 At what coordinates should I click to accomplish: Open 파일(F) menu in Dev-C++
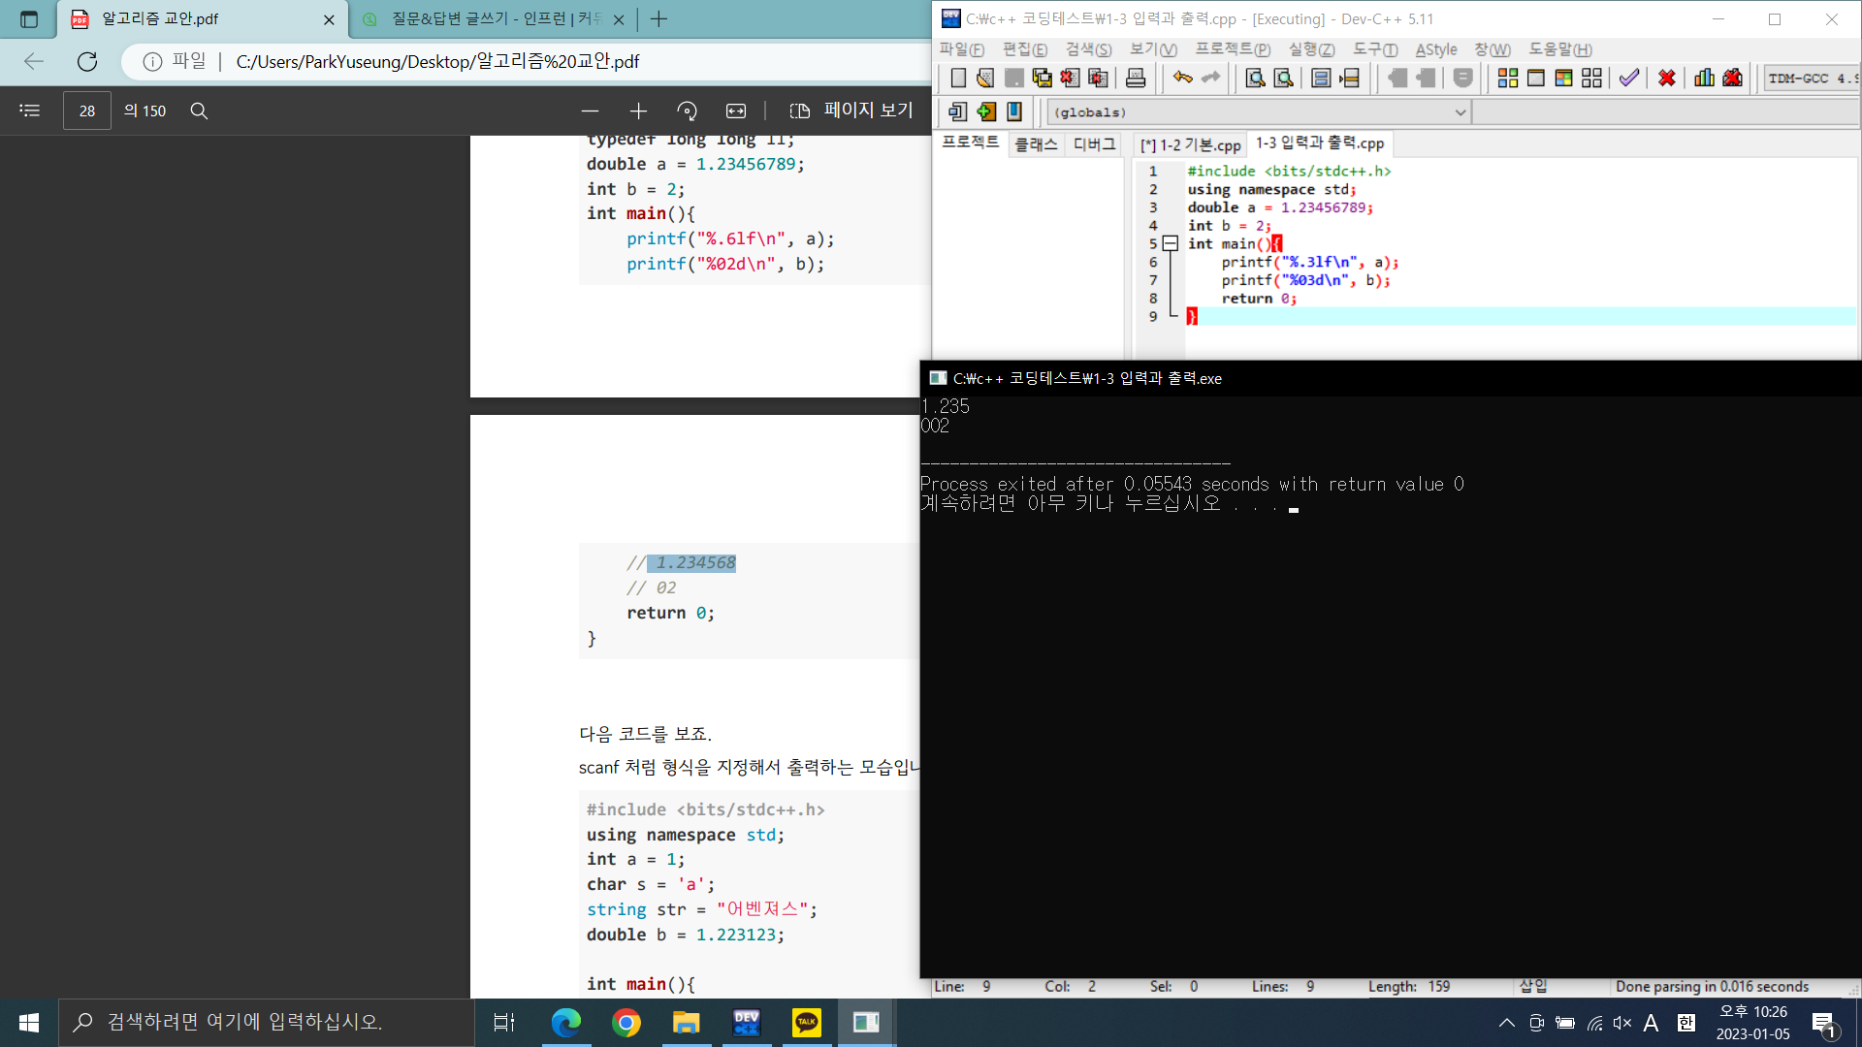point(961,49)
